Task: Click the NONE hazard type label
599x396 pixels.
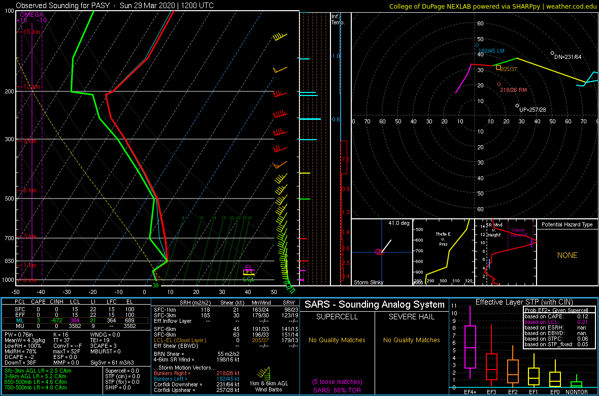Action: click(568, 255)
